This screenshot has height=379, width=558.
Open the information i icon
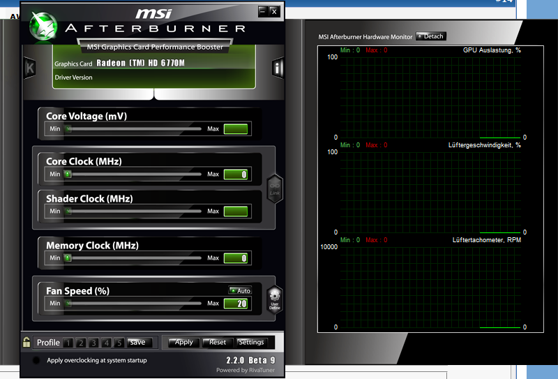pos(278,67)
